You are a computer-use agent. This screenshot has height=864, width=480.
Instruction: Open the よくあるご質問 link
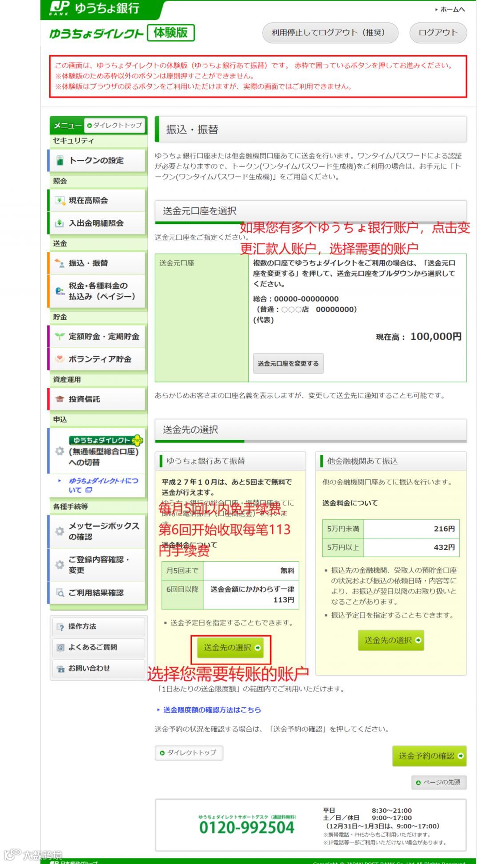(98, 647)
